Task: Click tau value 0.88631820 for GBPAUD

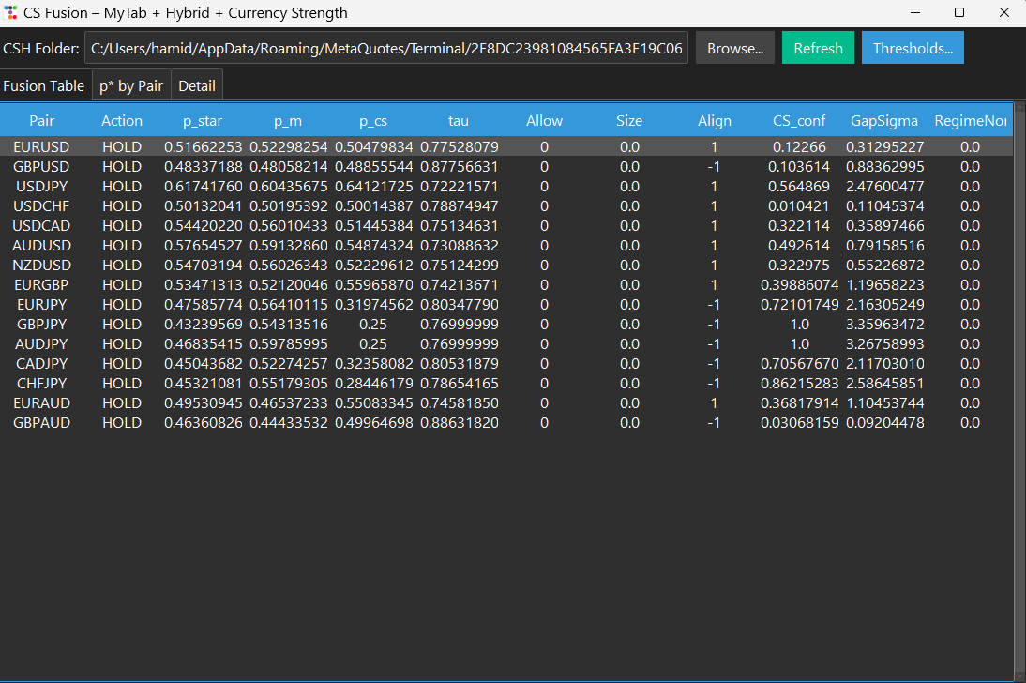Action: pyautogui.click(x=459, y=422)
